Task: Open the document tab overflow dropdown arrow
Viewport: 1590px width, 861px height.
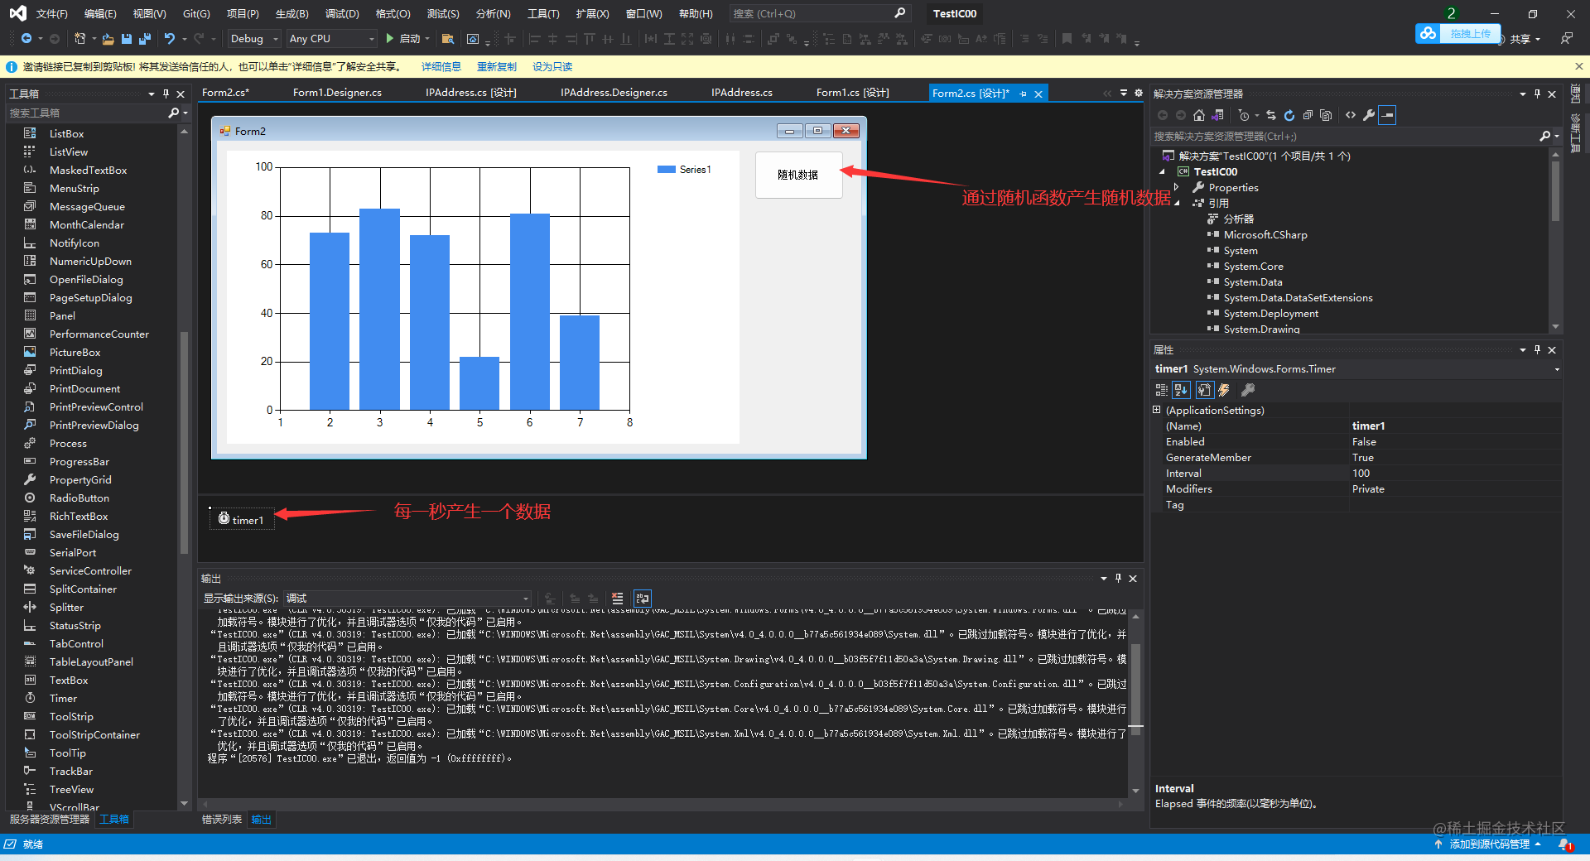Action: click(1124, 93)
